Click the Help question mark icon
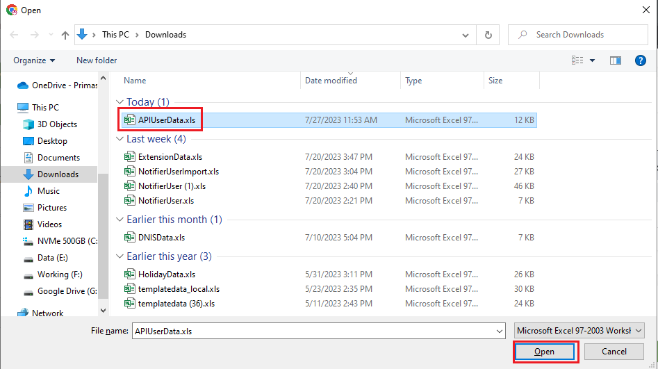 (641, 60)
